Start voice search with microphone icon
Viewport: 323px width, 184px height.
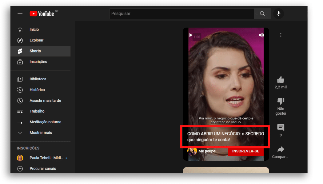278,13
